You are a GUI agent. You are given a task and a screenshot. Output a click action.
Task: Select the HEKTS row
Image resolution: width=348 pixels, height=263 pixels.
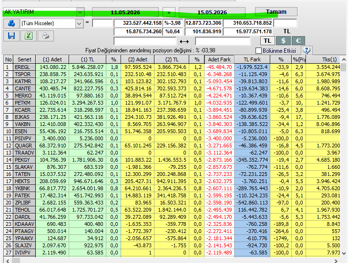coord(172,181)
